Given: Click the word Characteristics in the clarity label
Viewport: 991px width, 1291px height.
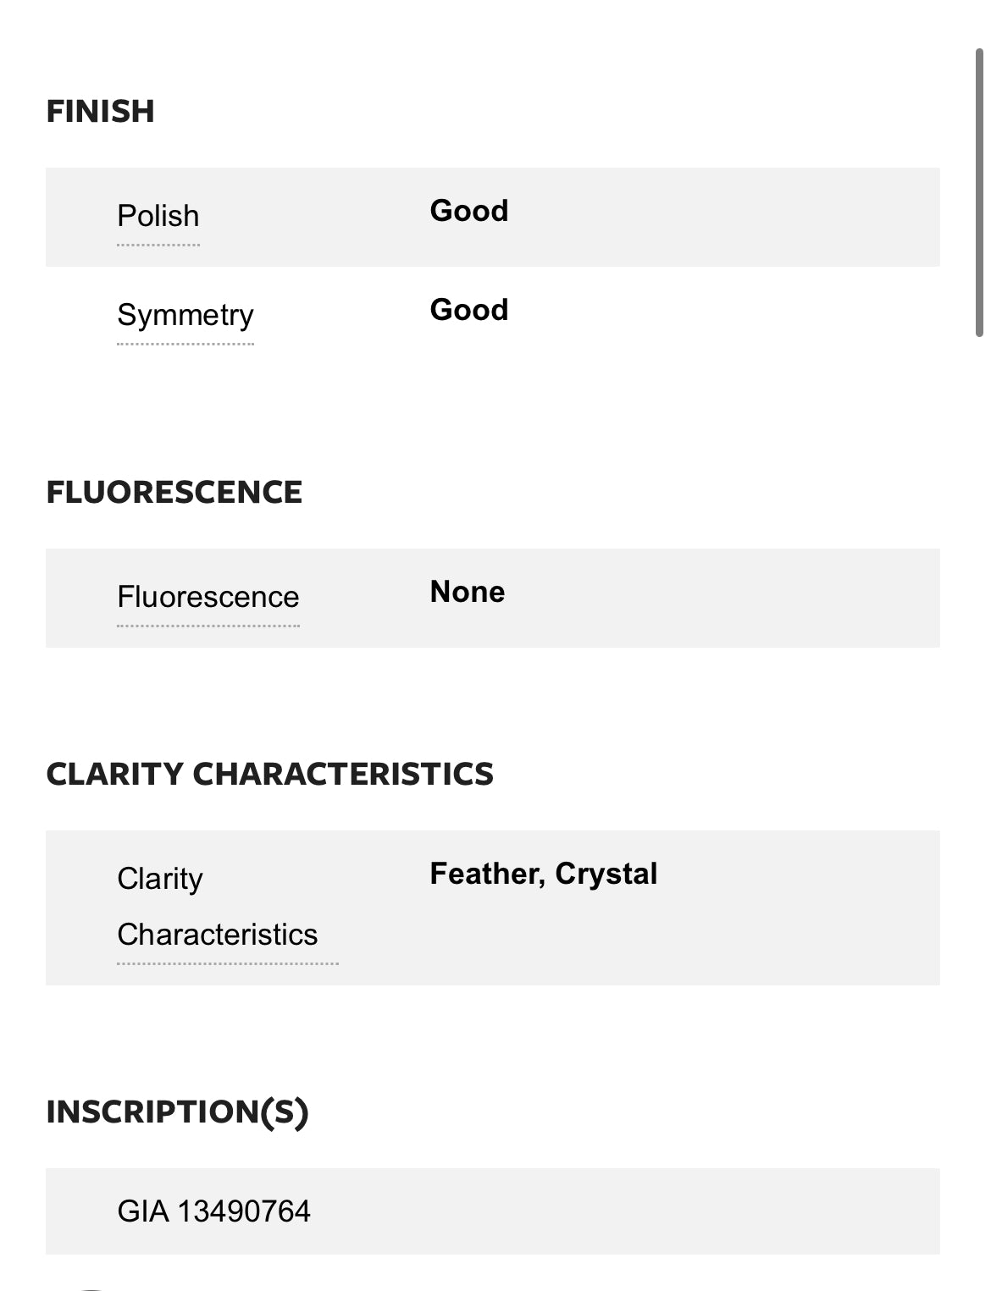Looking at the screenshot, I should coord(218,935).
